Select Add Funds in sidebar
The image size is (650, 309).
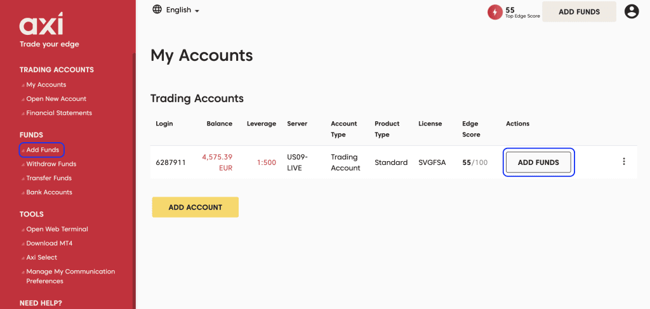pos(43,150)
